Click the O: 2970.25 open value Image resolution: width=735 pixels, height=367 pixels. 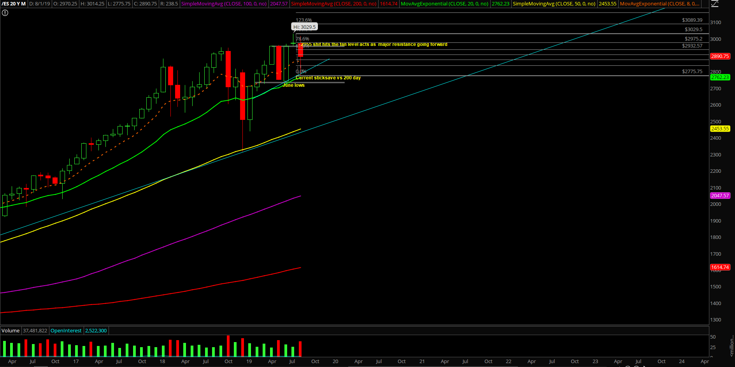click(65, 4)
